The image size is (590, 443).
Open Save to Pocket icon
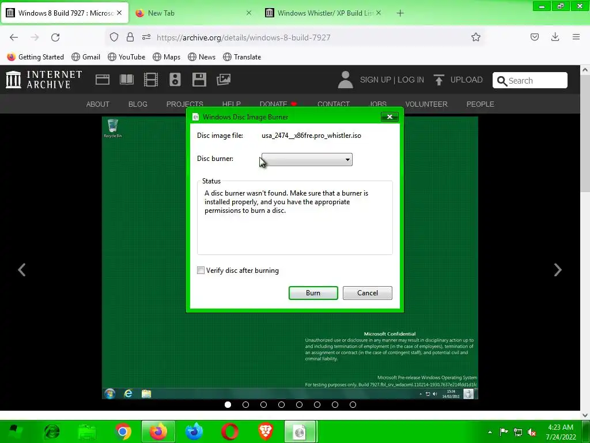(534, 37)
